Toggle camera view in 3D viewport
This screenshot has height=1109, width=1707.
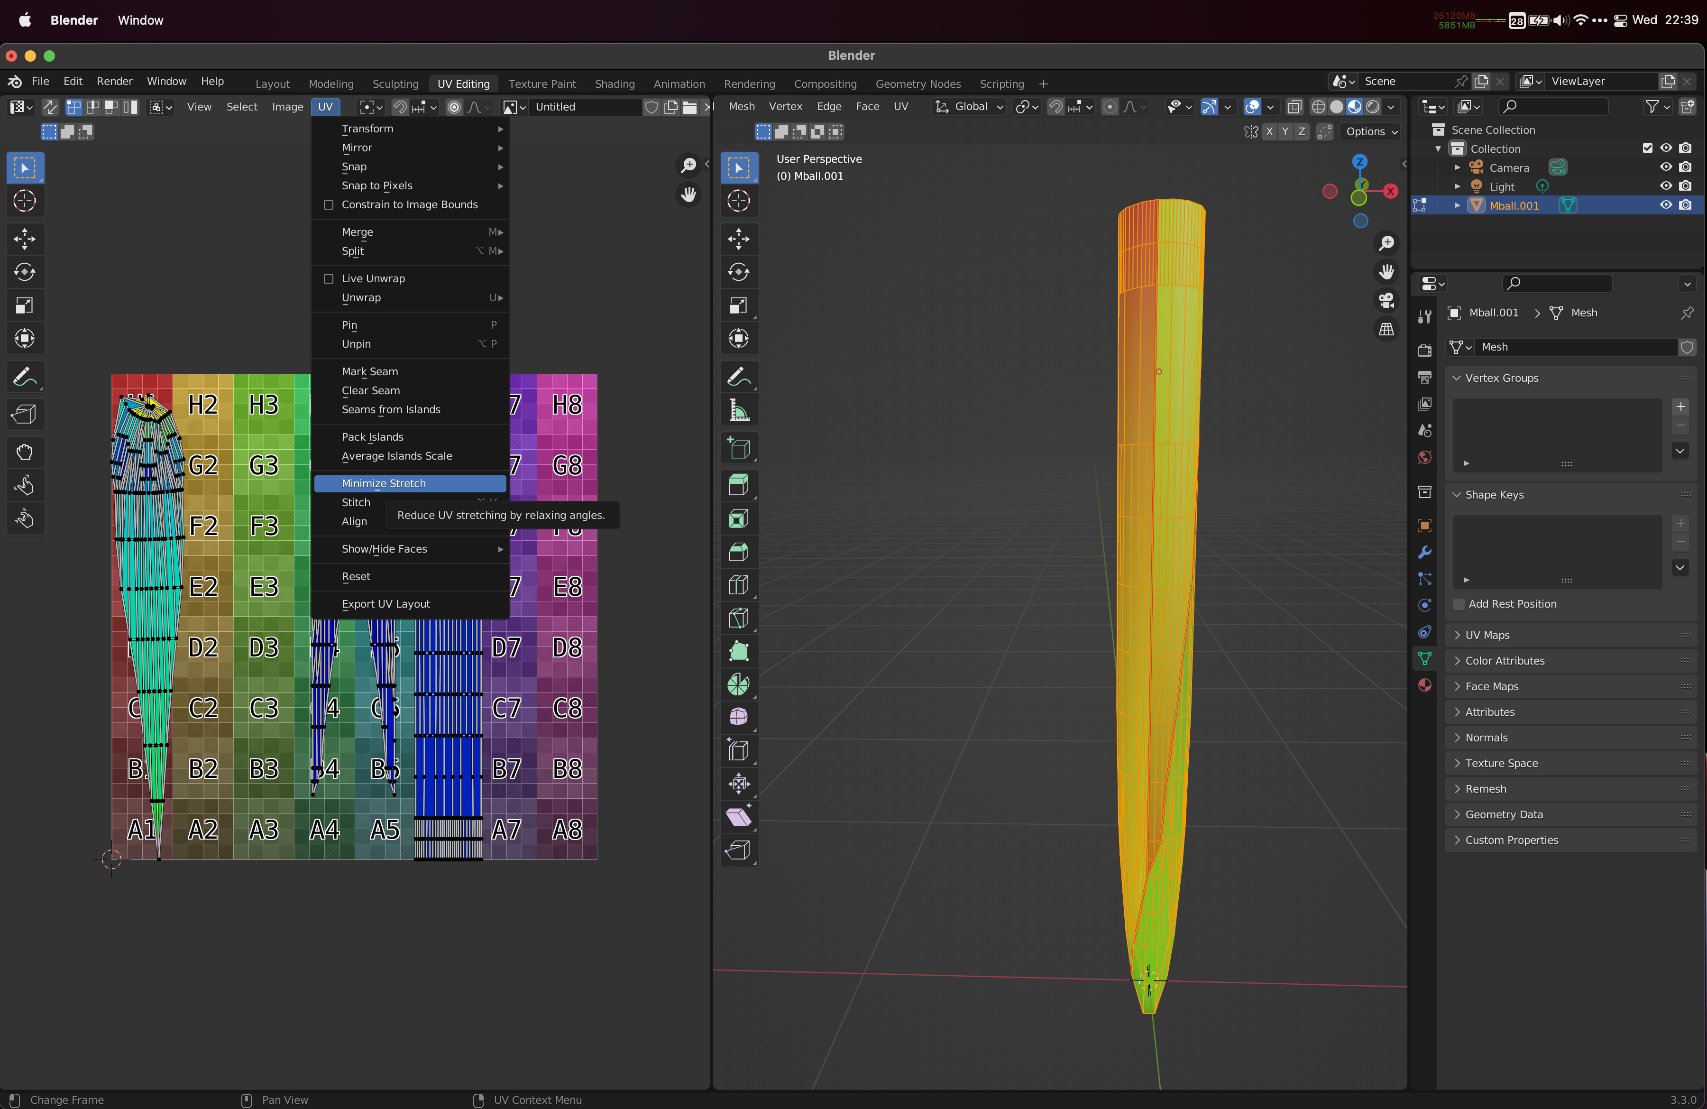point(1386,300)
